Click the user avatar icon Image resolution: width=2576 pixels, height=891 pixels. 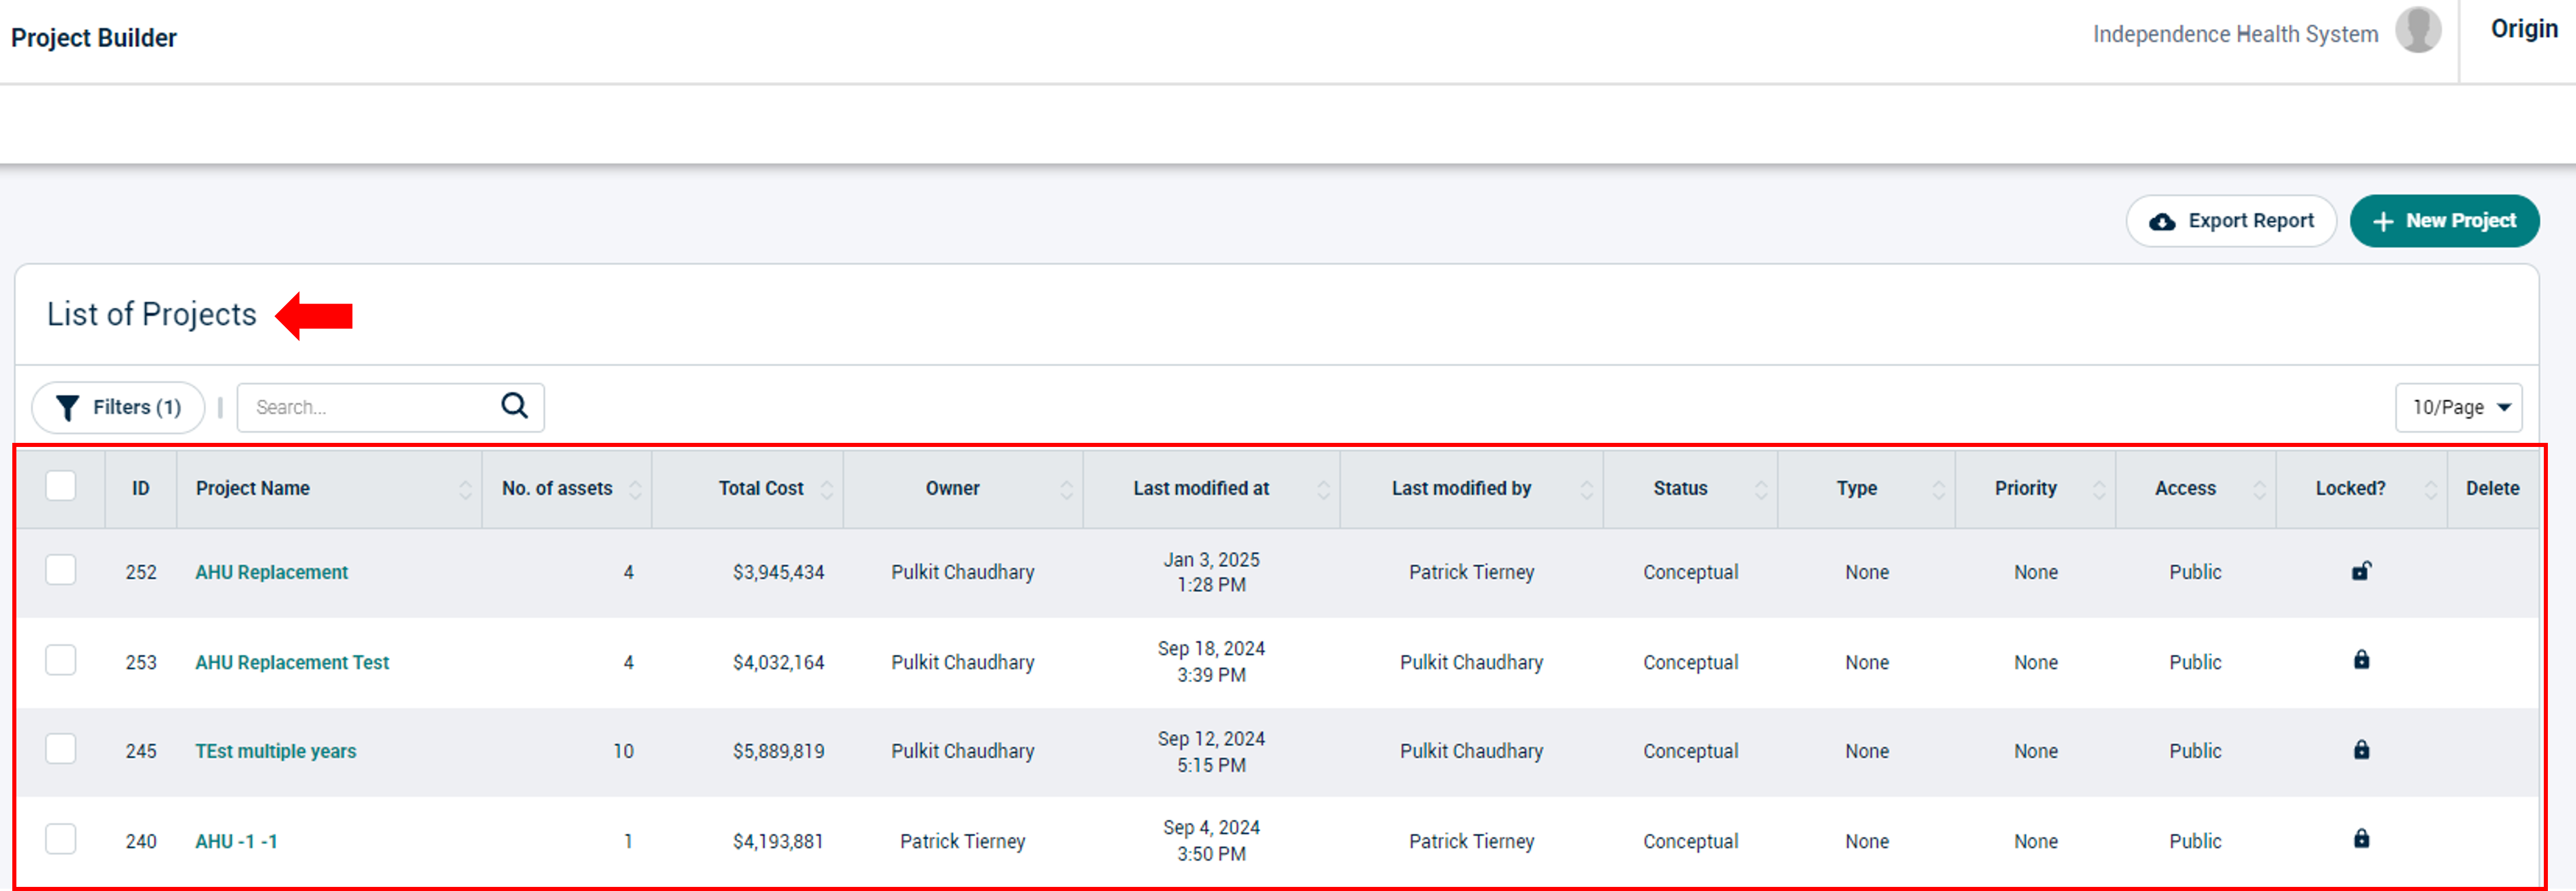click(2418, 30)
